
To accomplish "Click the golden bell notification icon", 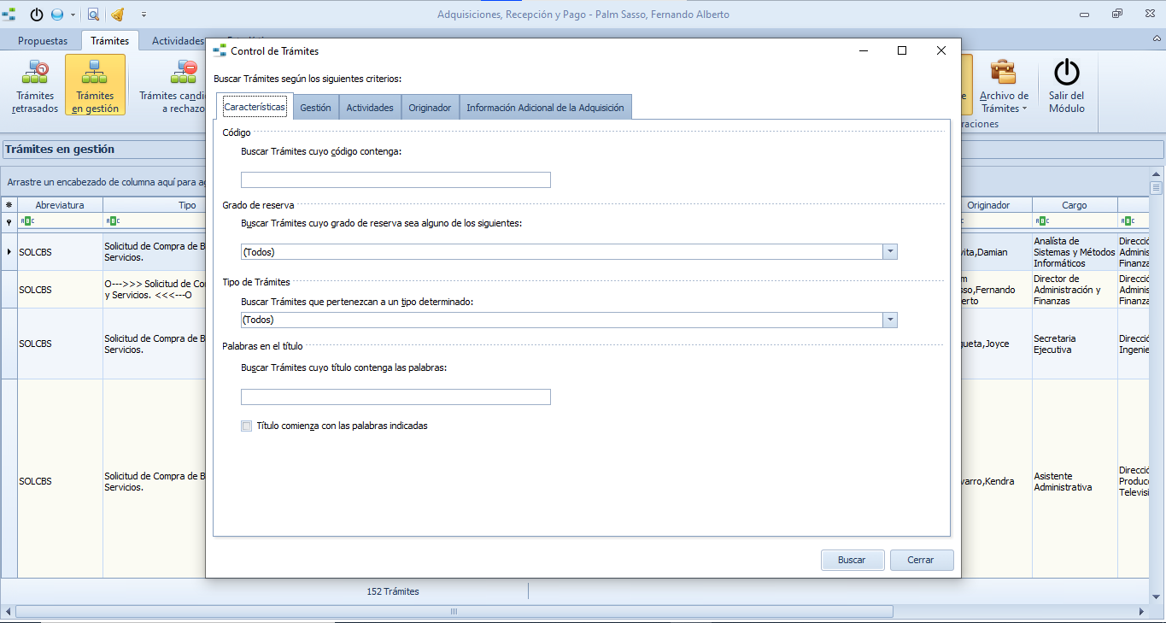I will pyautogui.click(x=117, y=15).
